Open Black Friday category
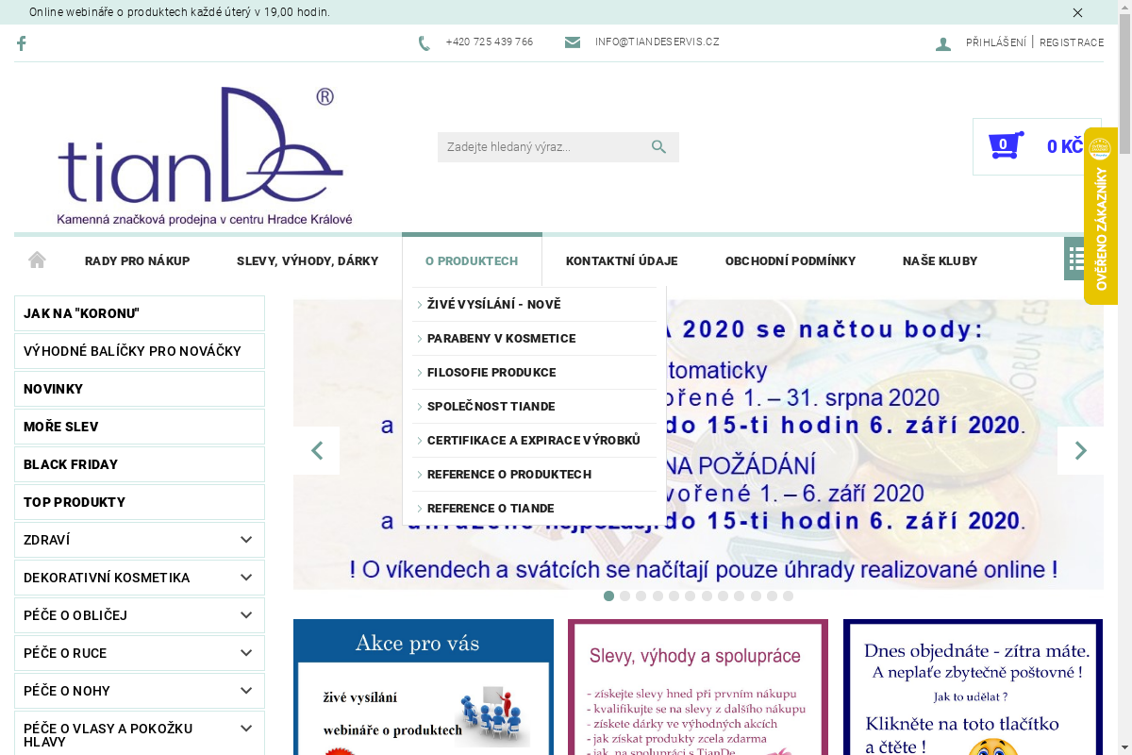The image size is (1132, 755). (x=140, y=464)
